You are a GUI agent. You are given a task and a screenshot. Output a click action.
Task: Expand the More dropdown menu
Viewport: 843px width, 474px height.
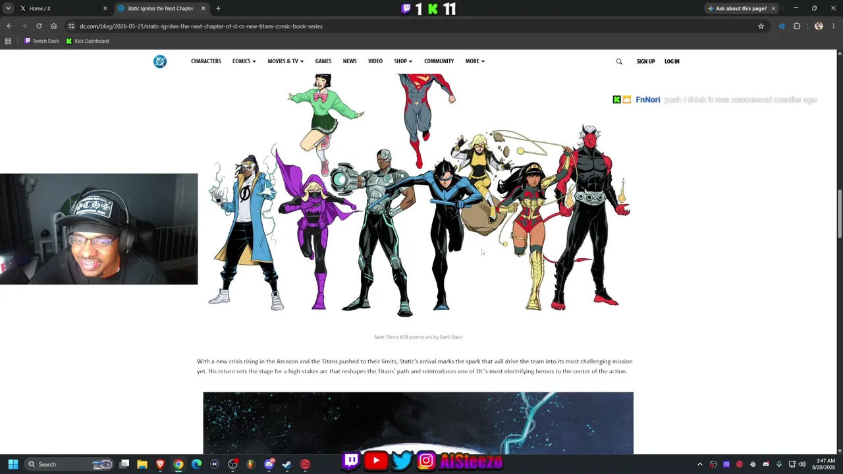point(475,61)
